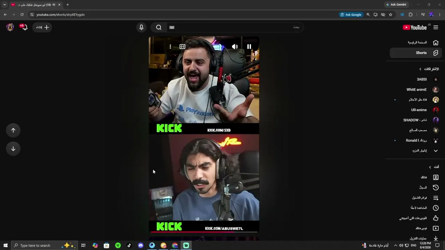
Task: Click the YouTube logo
Action: click(415, 27)
